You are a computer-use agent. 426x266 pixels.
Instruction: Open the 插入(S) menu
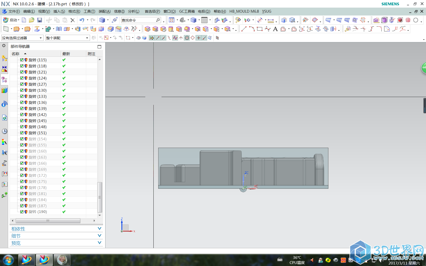coord(59,11)
